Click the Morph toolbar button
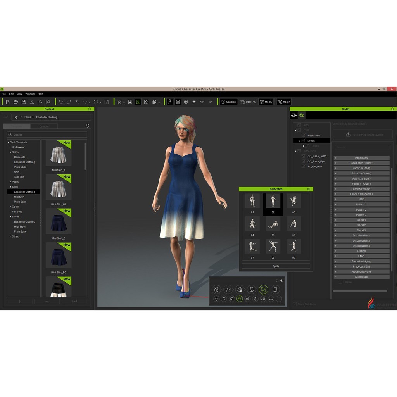 click(x=284, y=102)
